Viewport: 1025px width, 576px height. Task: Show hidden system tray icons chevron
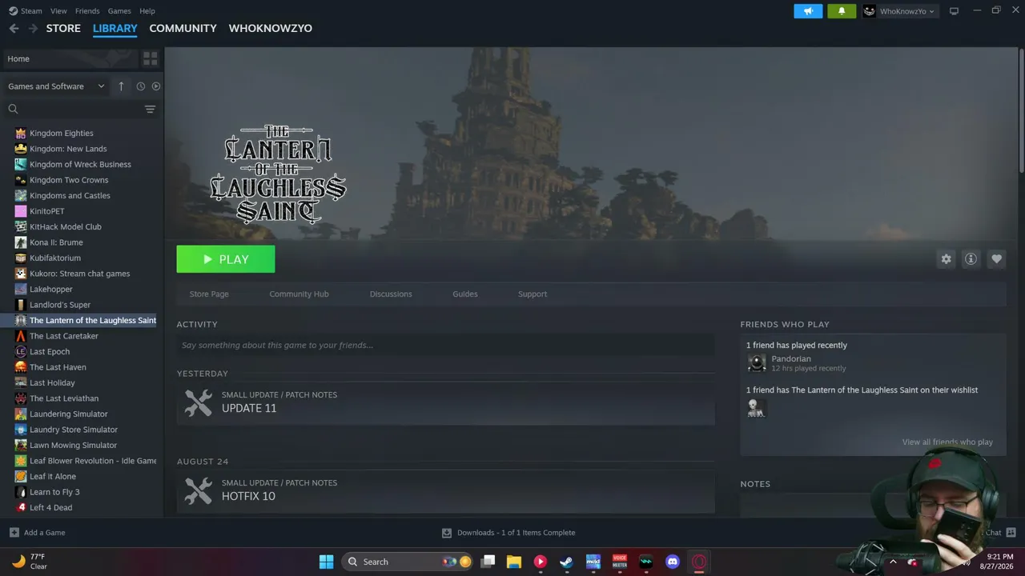point(893,562)
